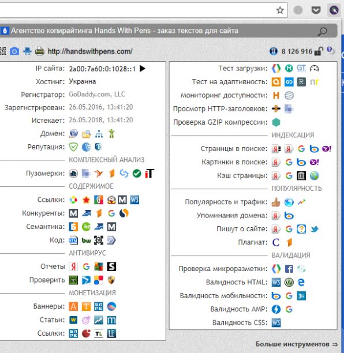Click the GD icon in Тест на адаптивность row
Screen dimensions: 344x353
289,82
